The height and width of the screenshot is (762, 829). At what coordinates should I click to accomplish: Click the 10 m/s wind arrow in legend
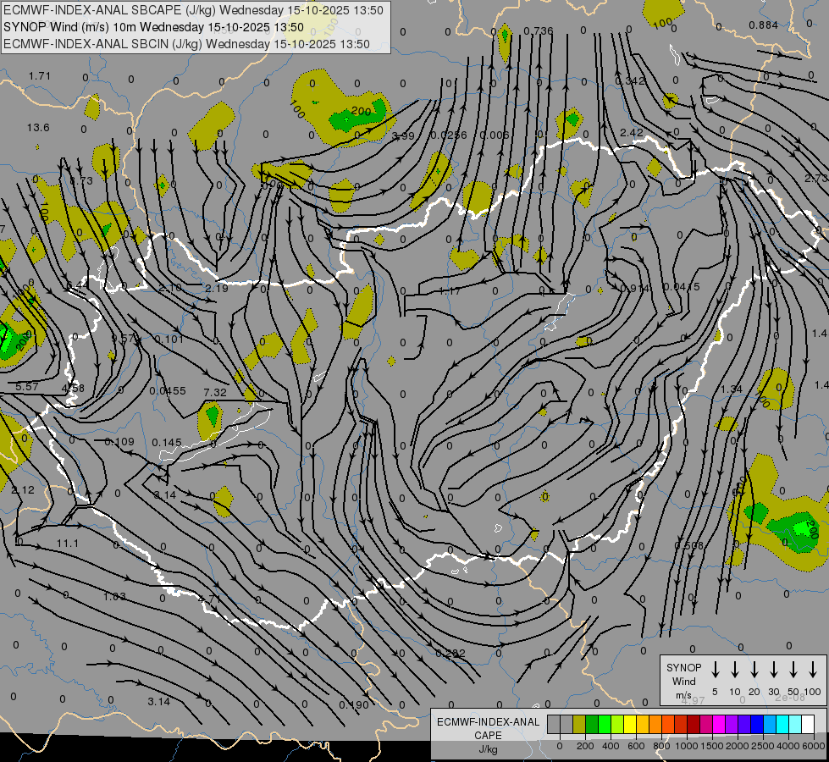point(735,670)
